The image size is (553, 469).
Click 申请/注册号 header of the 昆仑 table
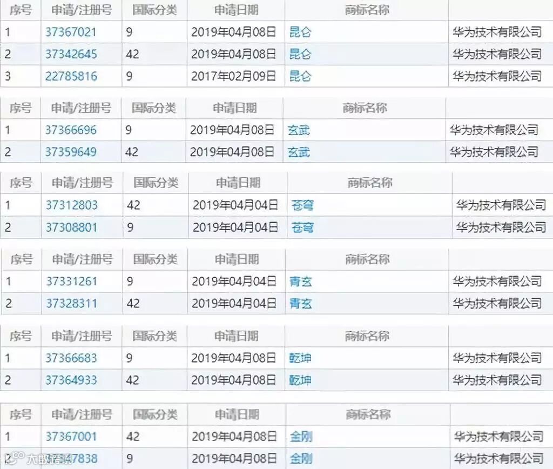[82, 10]
